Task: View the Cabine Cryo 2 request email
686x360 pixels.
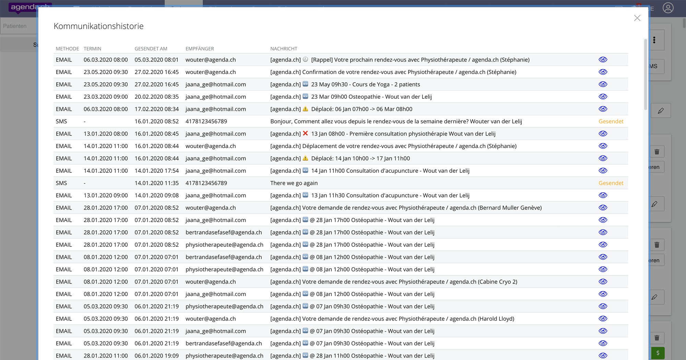Action: click(603, 282)
